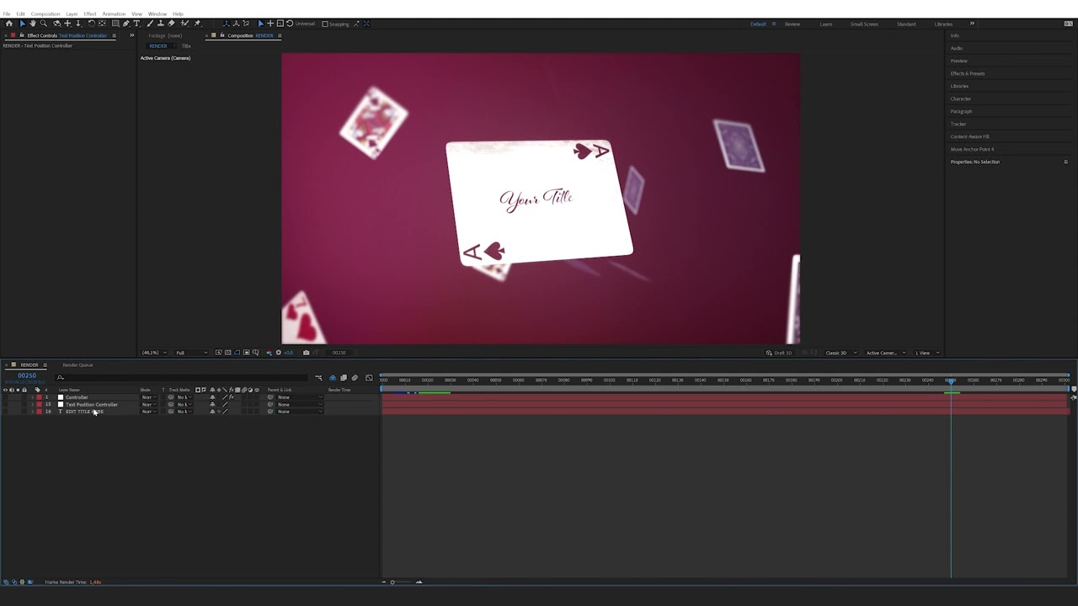Image resolution: width=1078 pixels, height=606 pixels.
Task: Select the Rectangle shape tool
Action: pyautogui.click(x=115, y=24)
